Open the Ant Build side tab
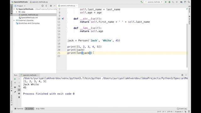Screen dimensions: 201x113 click(x=189, y=20)
